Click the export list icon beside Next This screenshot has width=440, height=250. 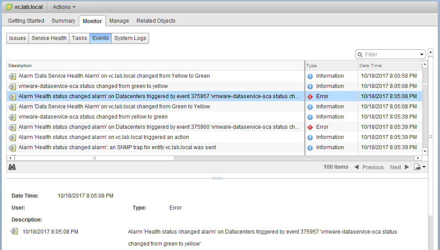417,167
